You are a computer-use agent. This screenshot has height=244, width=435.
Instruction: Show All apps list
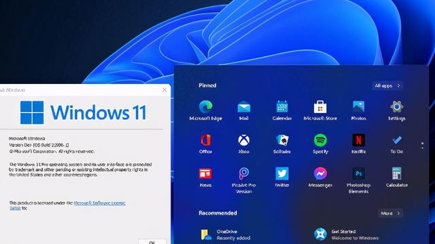(387, 86)
